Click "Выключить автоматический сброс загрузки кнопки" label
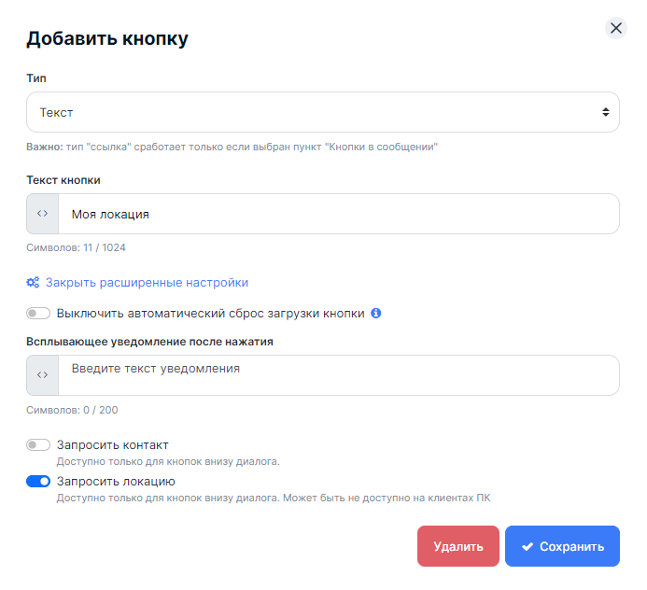 coord(210,314)
